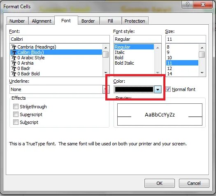Viewport: 216px width, 196px height.
Task: Enable the Superscript checkbox
Action: click(x=16, y=114)
